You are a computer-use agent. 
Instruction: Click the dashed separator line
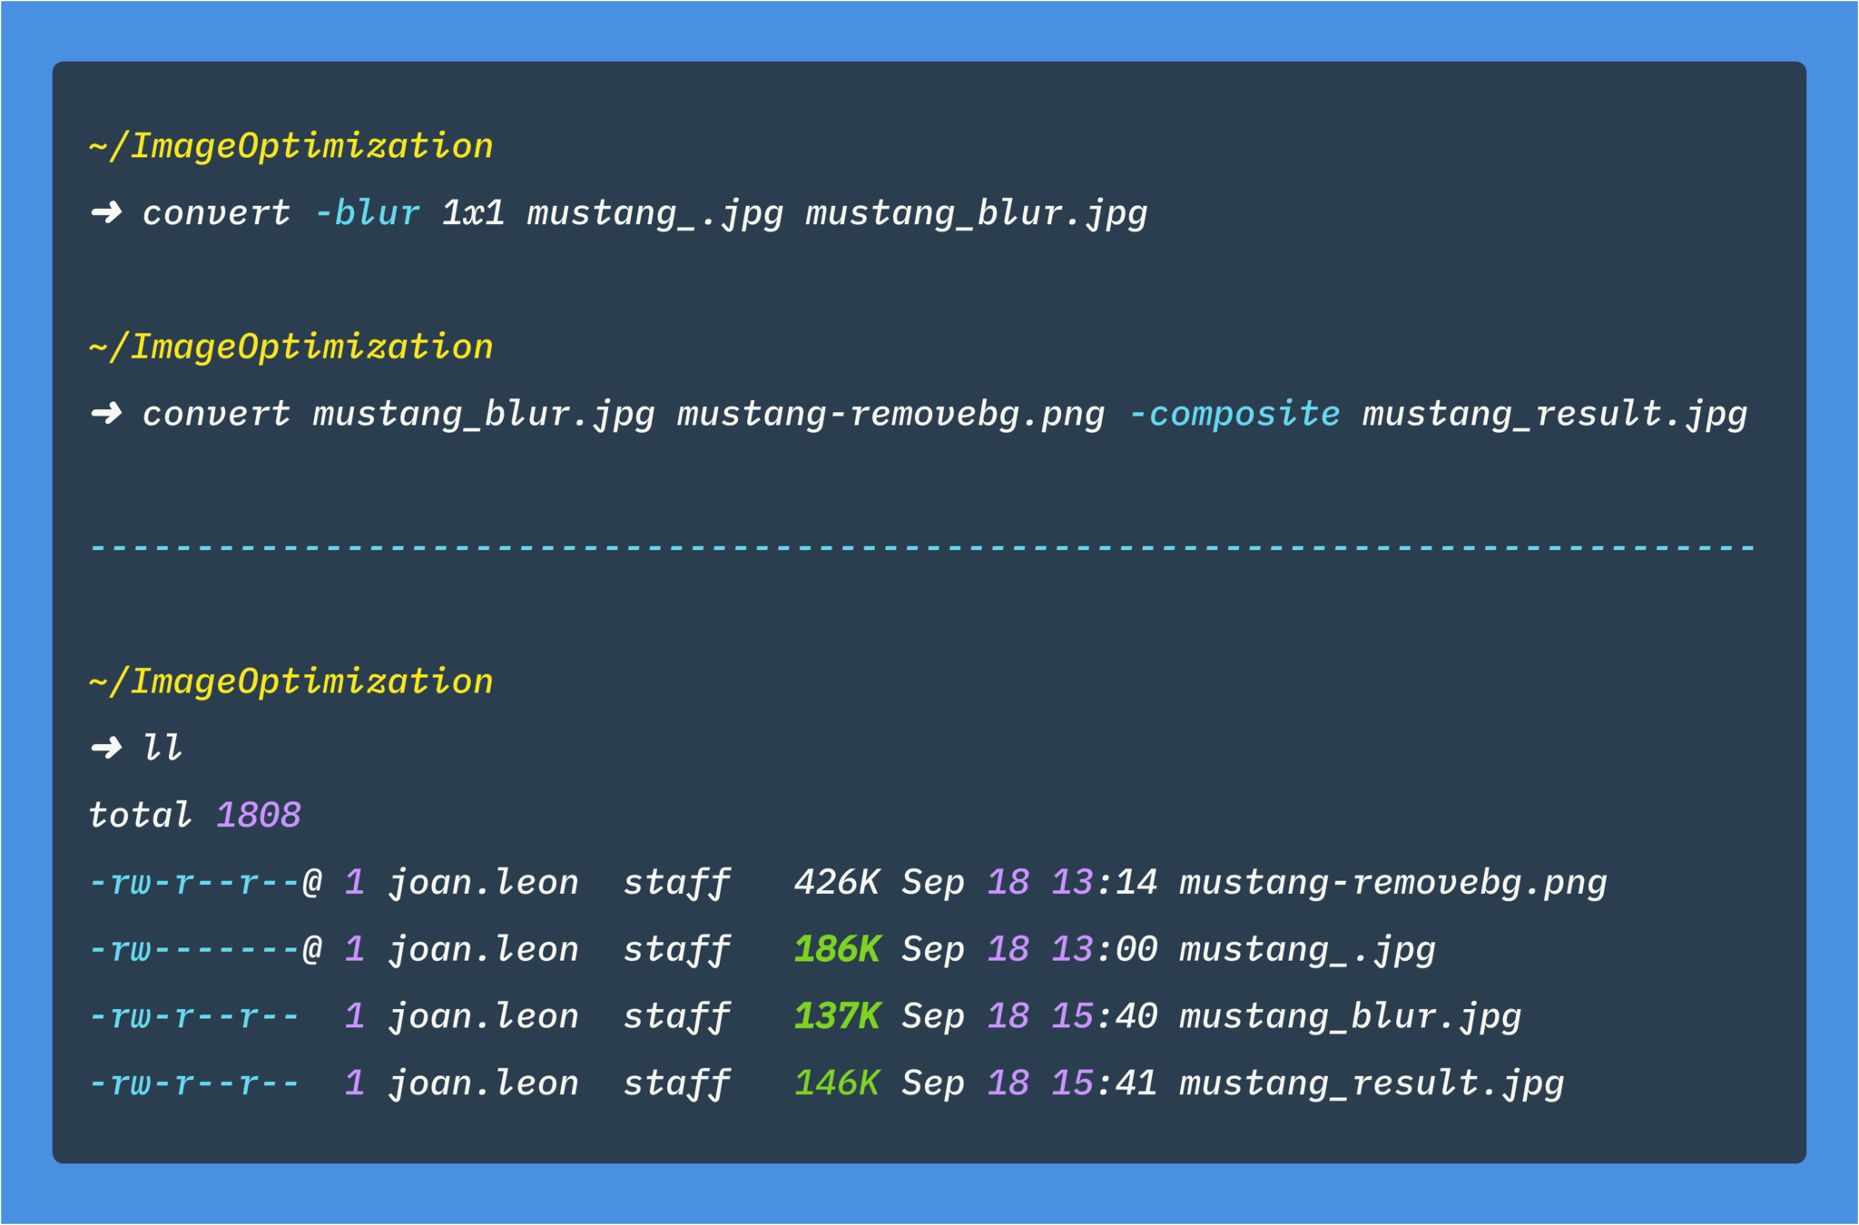(x=922, y=548)
